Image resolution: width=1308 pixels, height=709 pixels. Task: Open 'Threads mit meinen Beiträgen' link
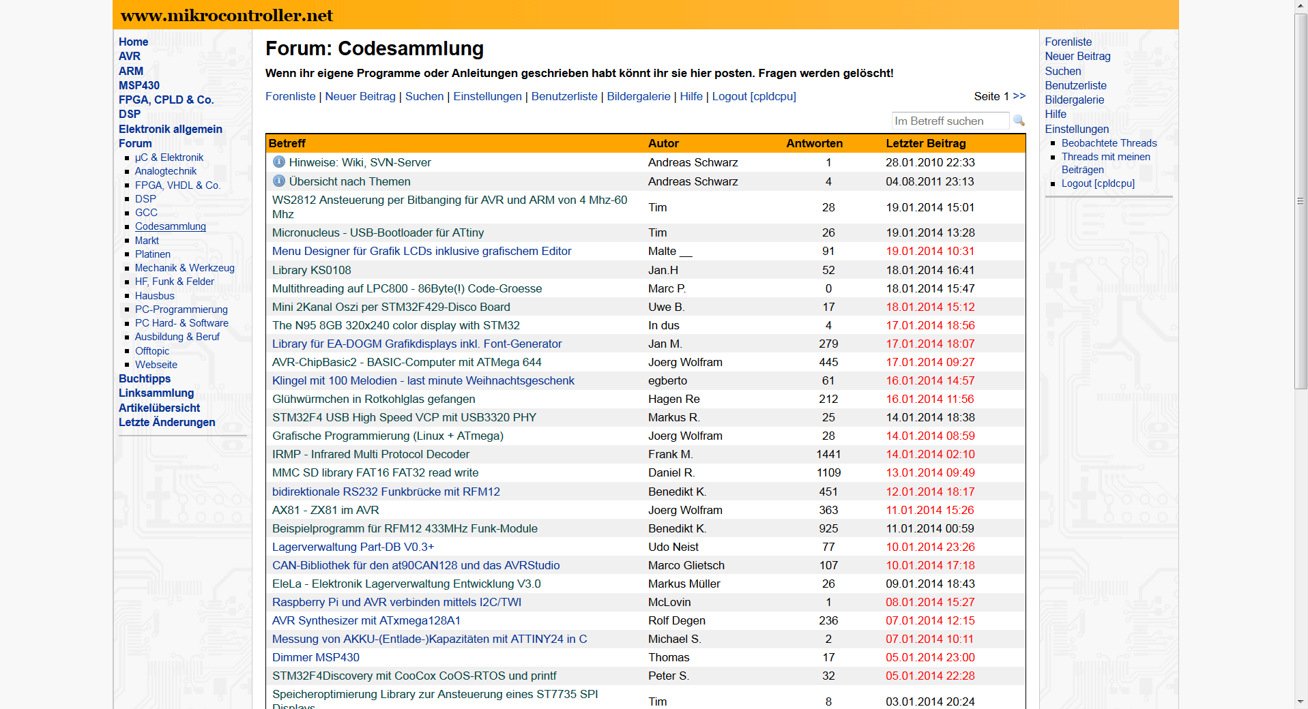click(1106, 163)
